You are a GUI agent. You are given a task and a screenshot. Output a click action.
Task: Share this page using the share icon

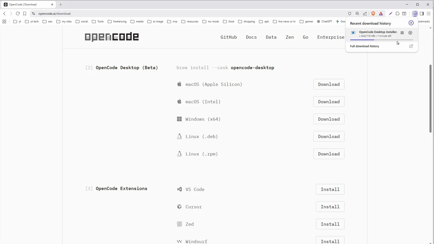pyautogui.click(x=365, y=14)
